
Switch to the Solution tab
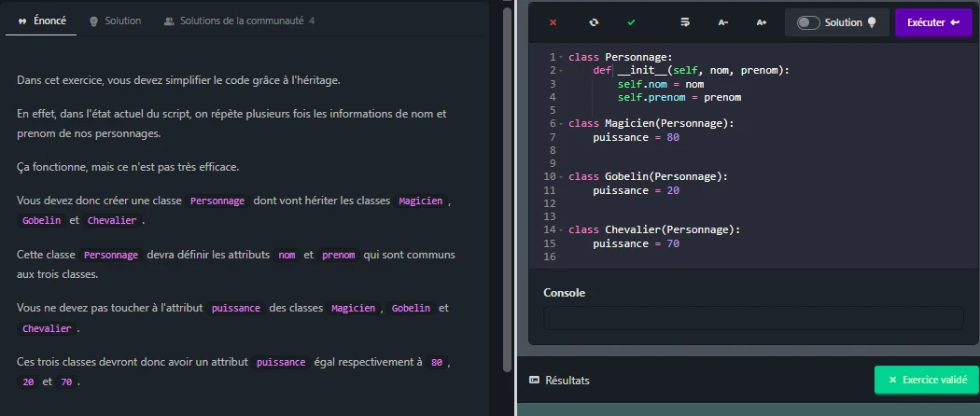[117, 21]
